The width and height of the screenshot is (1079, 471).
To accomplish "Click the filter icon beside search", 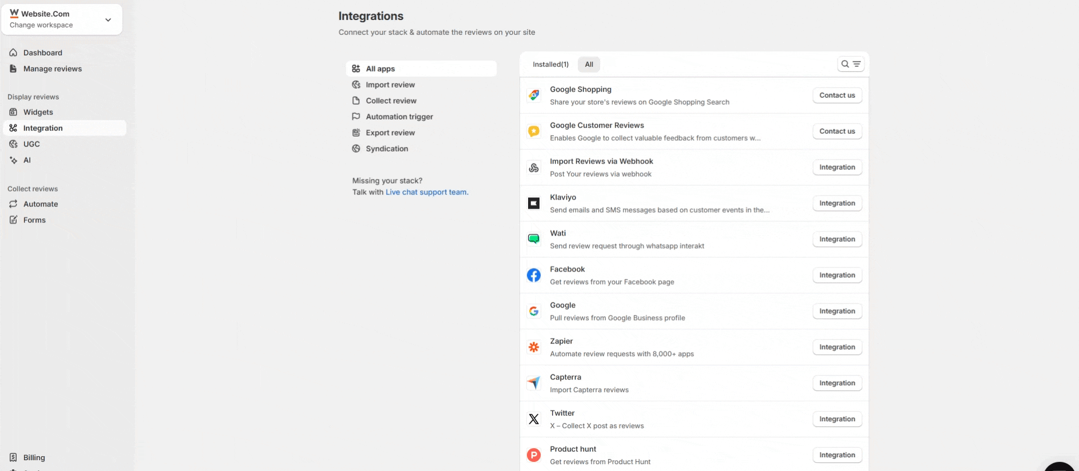I will pos(857,64).
